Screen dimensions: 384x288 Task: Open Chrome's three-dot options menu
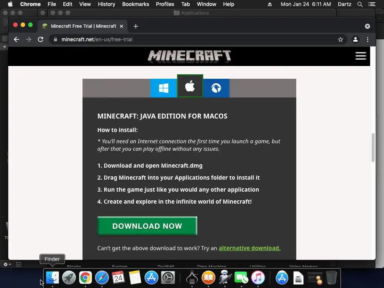click(x=367, y=39)
